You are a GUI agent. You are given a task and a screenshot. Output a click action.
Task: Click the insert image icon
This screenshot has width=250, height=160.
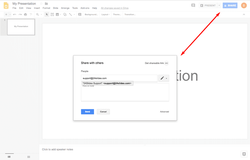(x=57, y=14)
